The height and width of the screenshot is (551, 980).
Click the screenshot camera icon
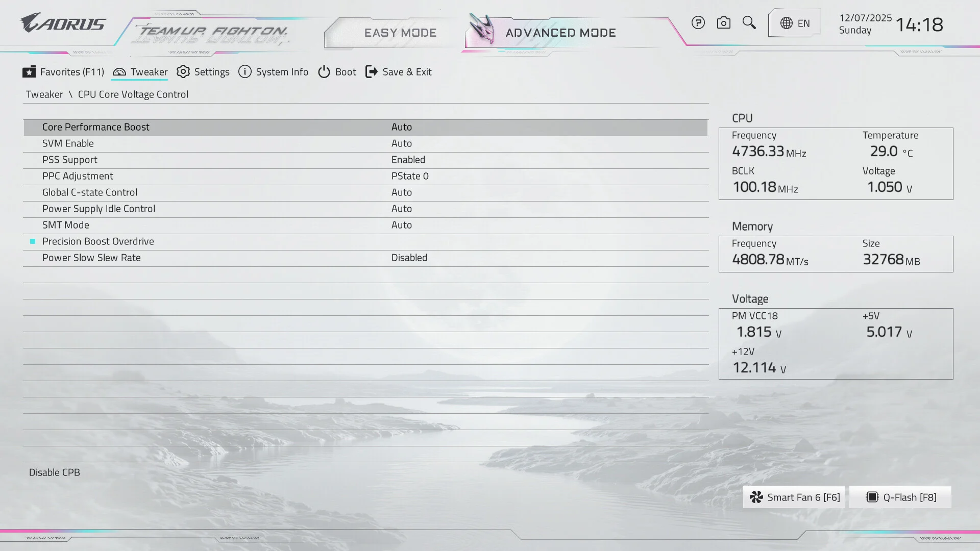723,23
